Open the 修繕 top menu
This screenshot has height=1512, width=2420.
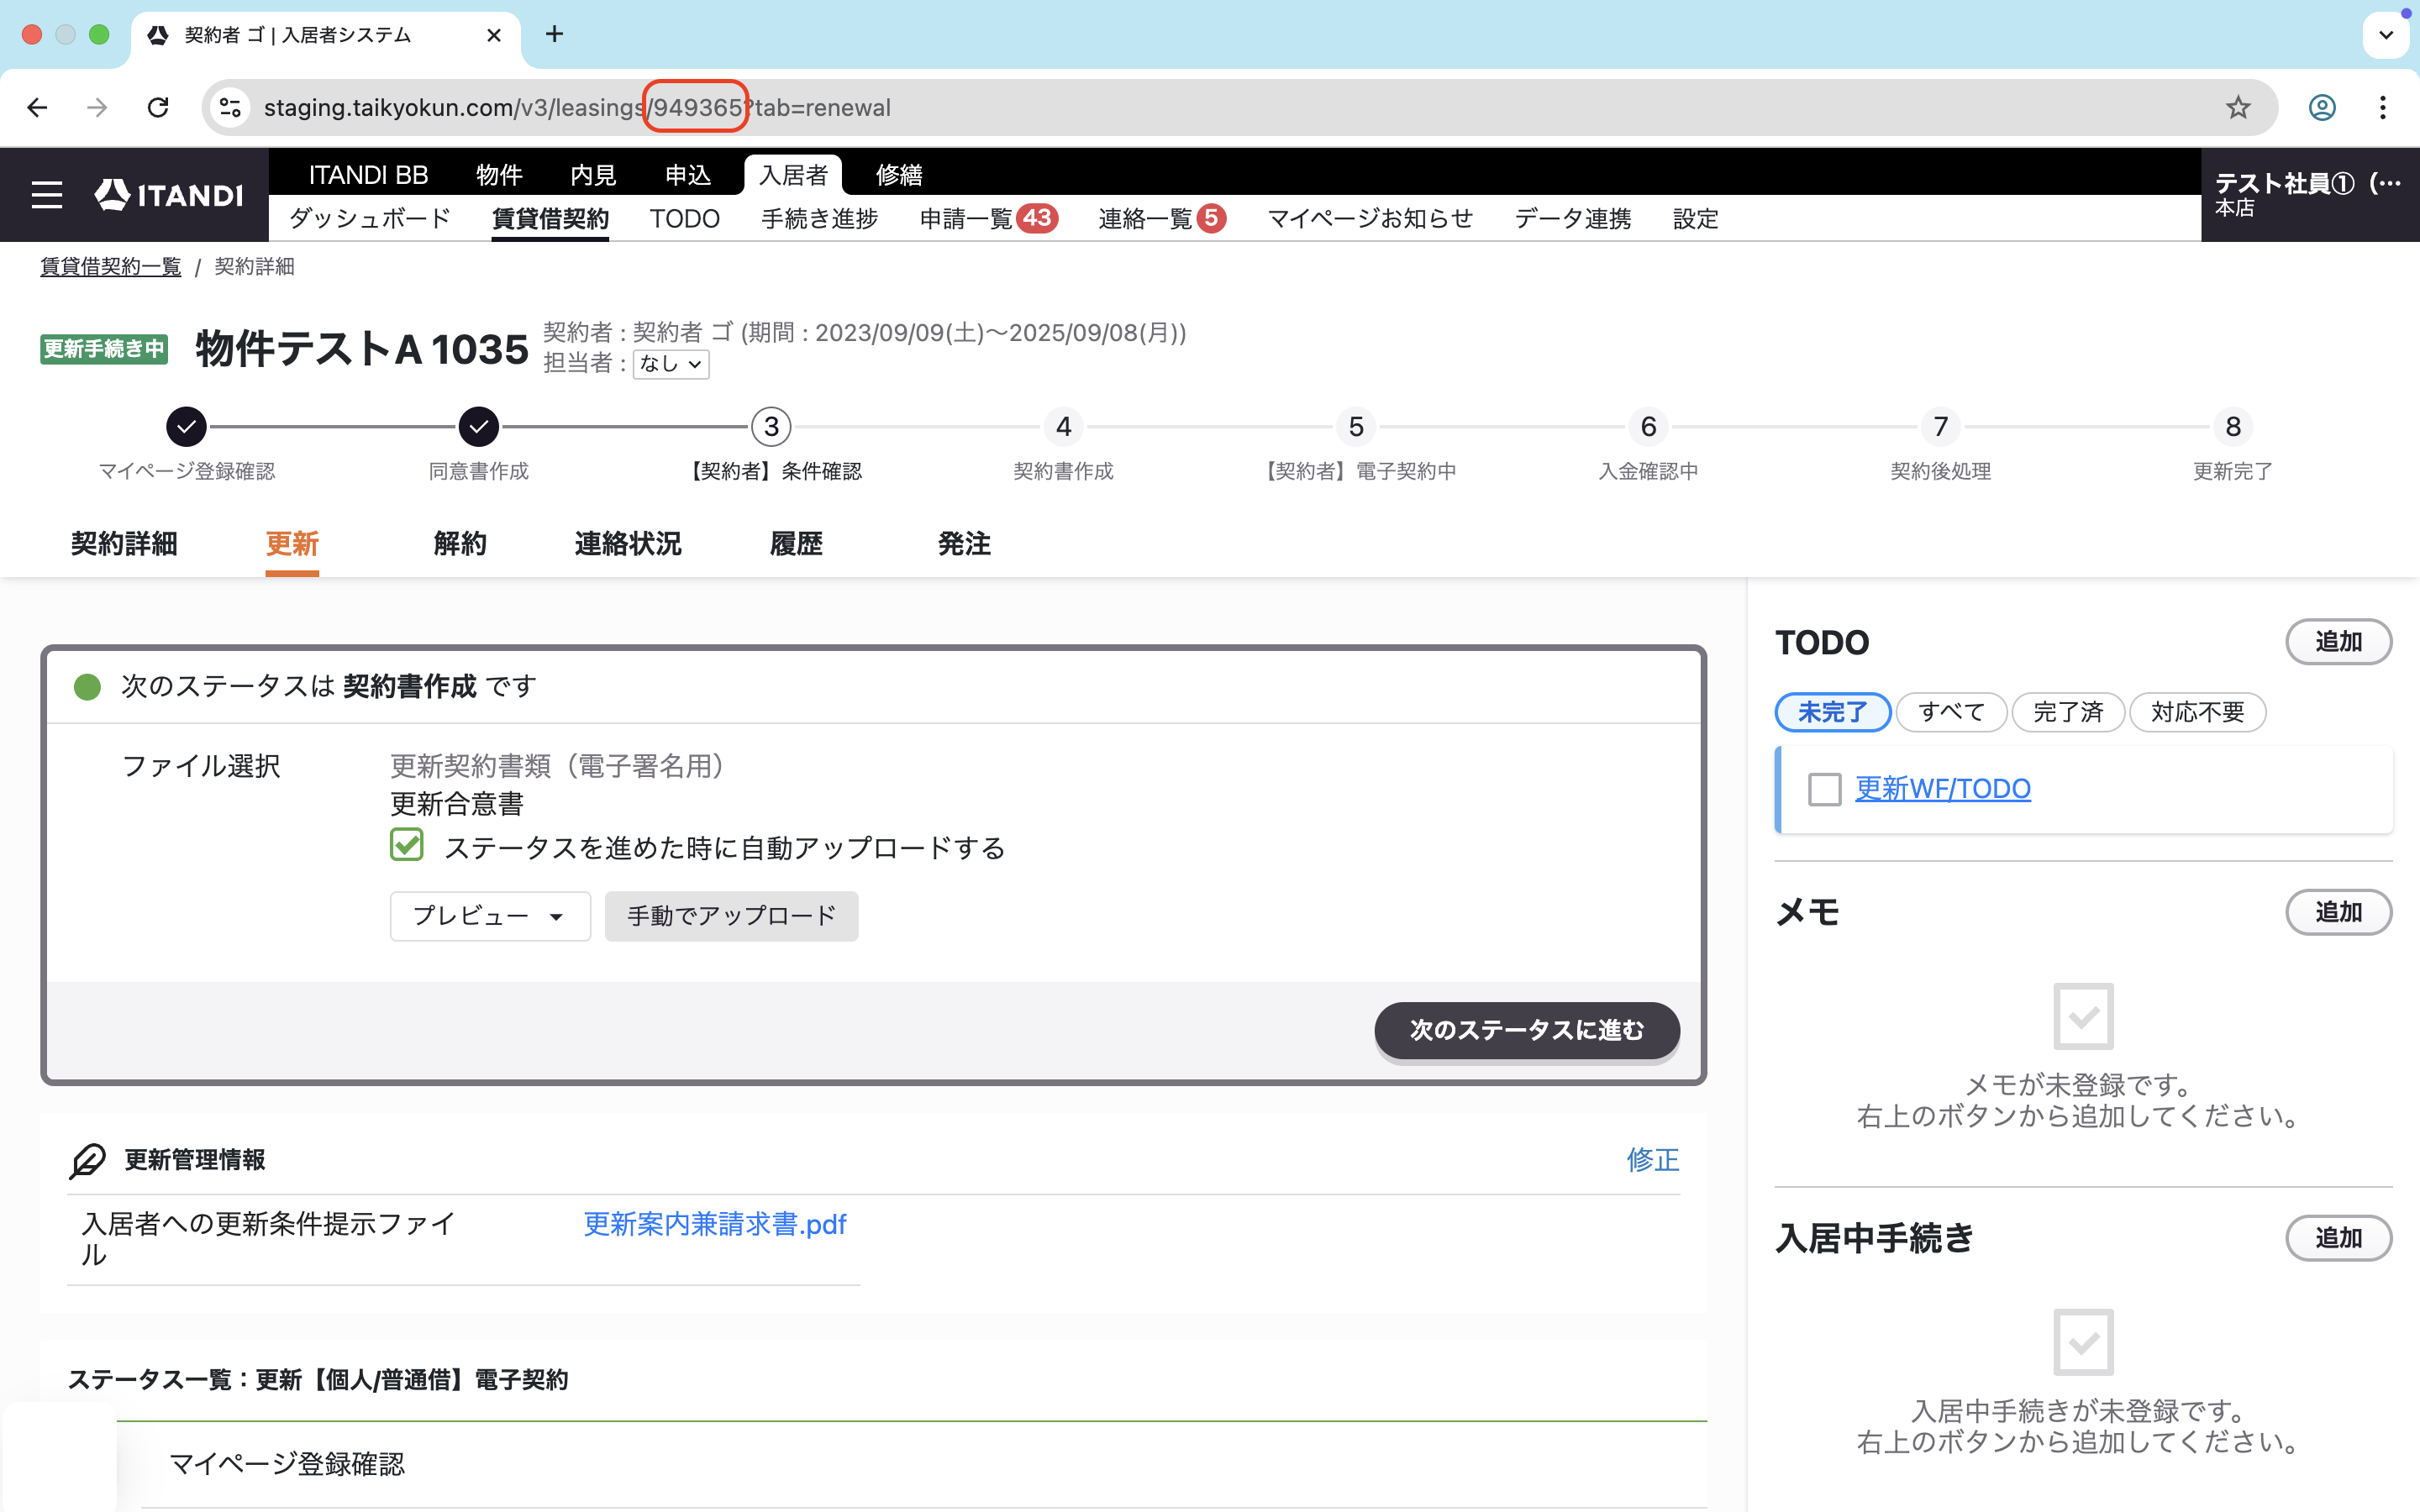click(x=899, y=175)
